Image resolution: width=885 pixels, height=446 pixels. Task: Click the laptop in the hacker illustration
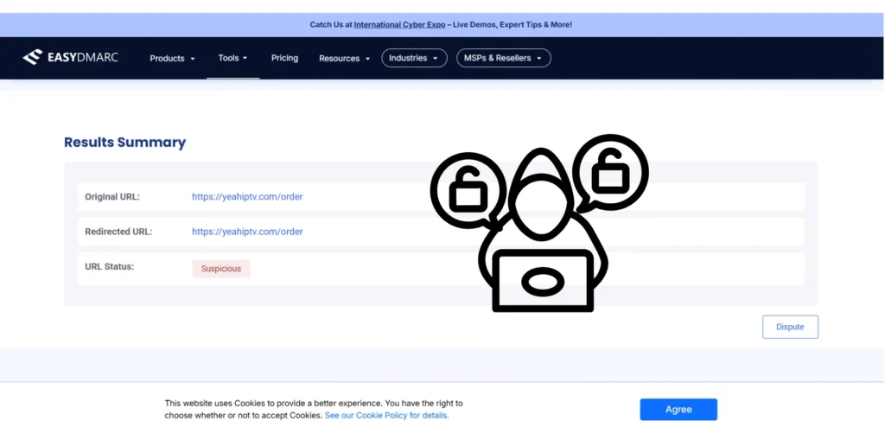pyautogui.click(x=543, y=281)
